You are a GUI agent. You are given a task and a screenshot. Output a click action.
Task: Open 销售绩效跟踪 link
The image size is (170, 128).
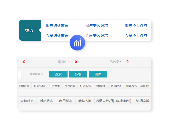(97, 26)
